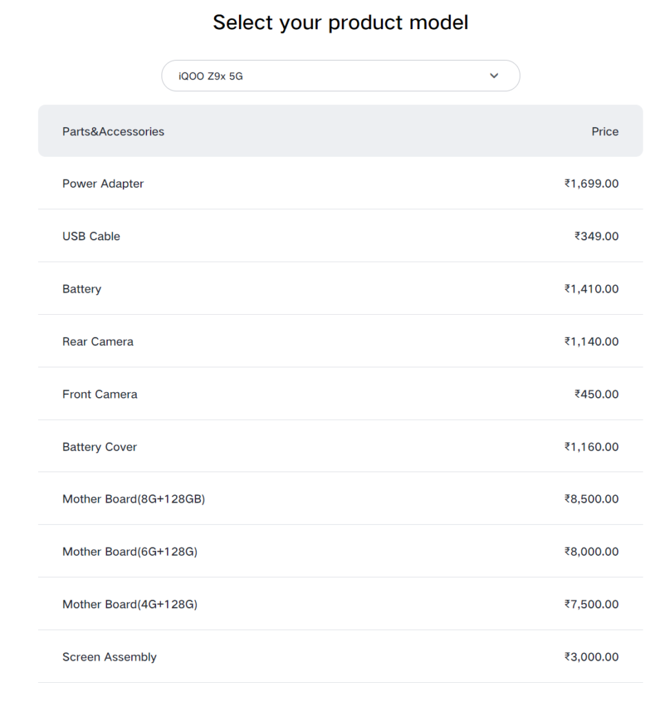Viewport: 660px width, 707px height.
Task: Click the USB Cable part name
Action: pyautogui.click(x=91, y=236)
